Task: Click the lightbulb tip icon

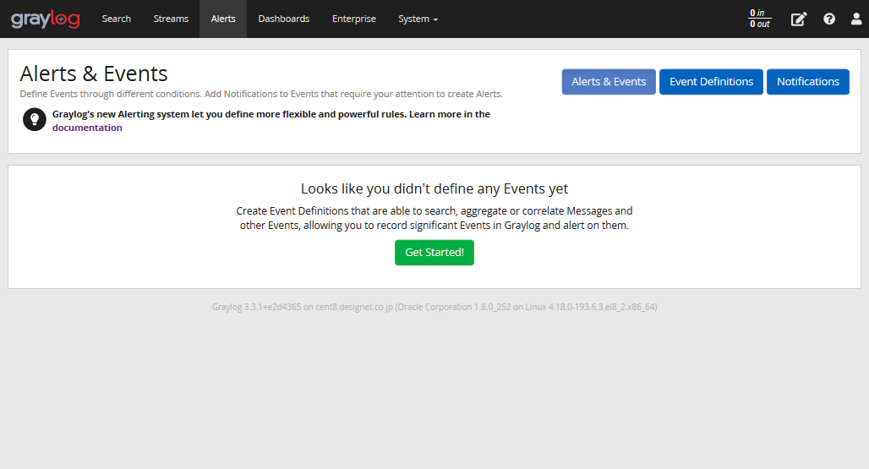Action: 35,119
